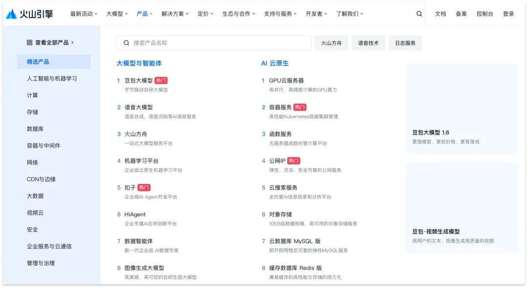Open 函数服务 product
528x288 pixels.
(280, 134)
